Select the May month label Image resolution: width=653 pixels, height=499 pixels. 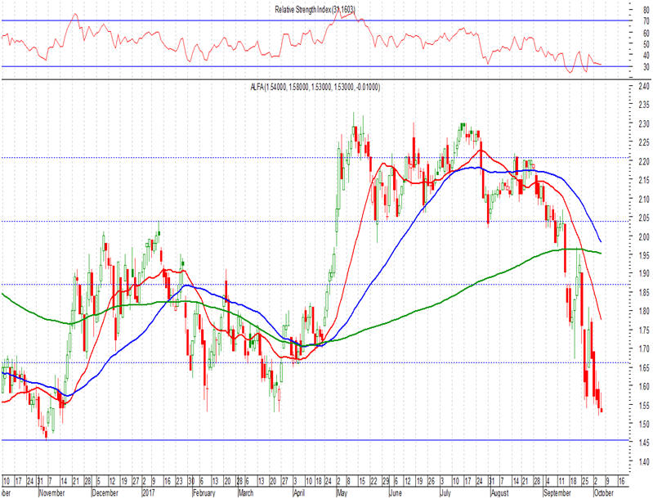point(342,492)
